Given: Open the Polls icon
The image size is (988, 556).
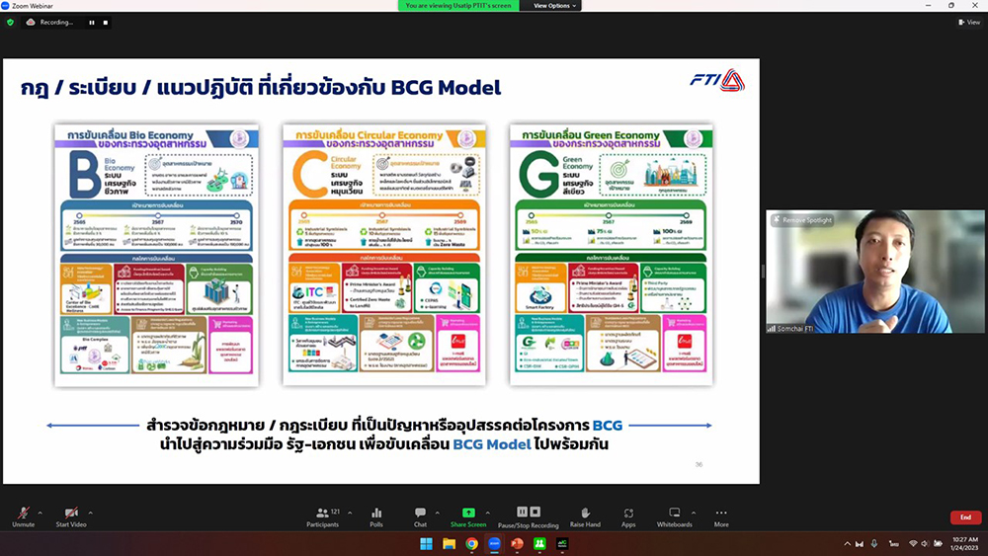Looking at the screenshot, I should coord(376,515).
